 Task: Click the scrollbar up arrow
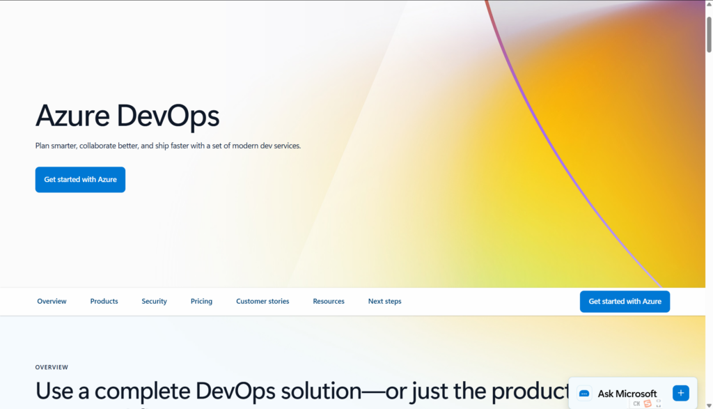(709, 4)
